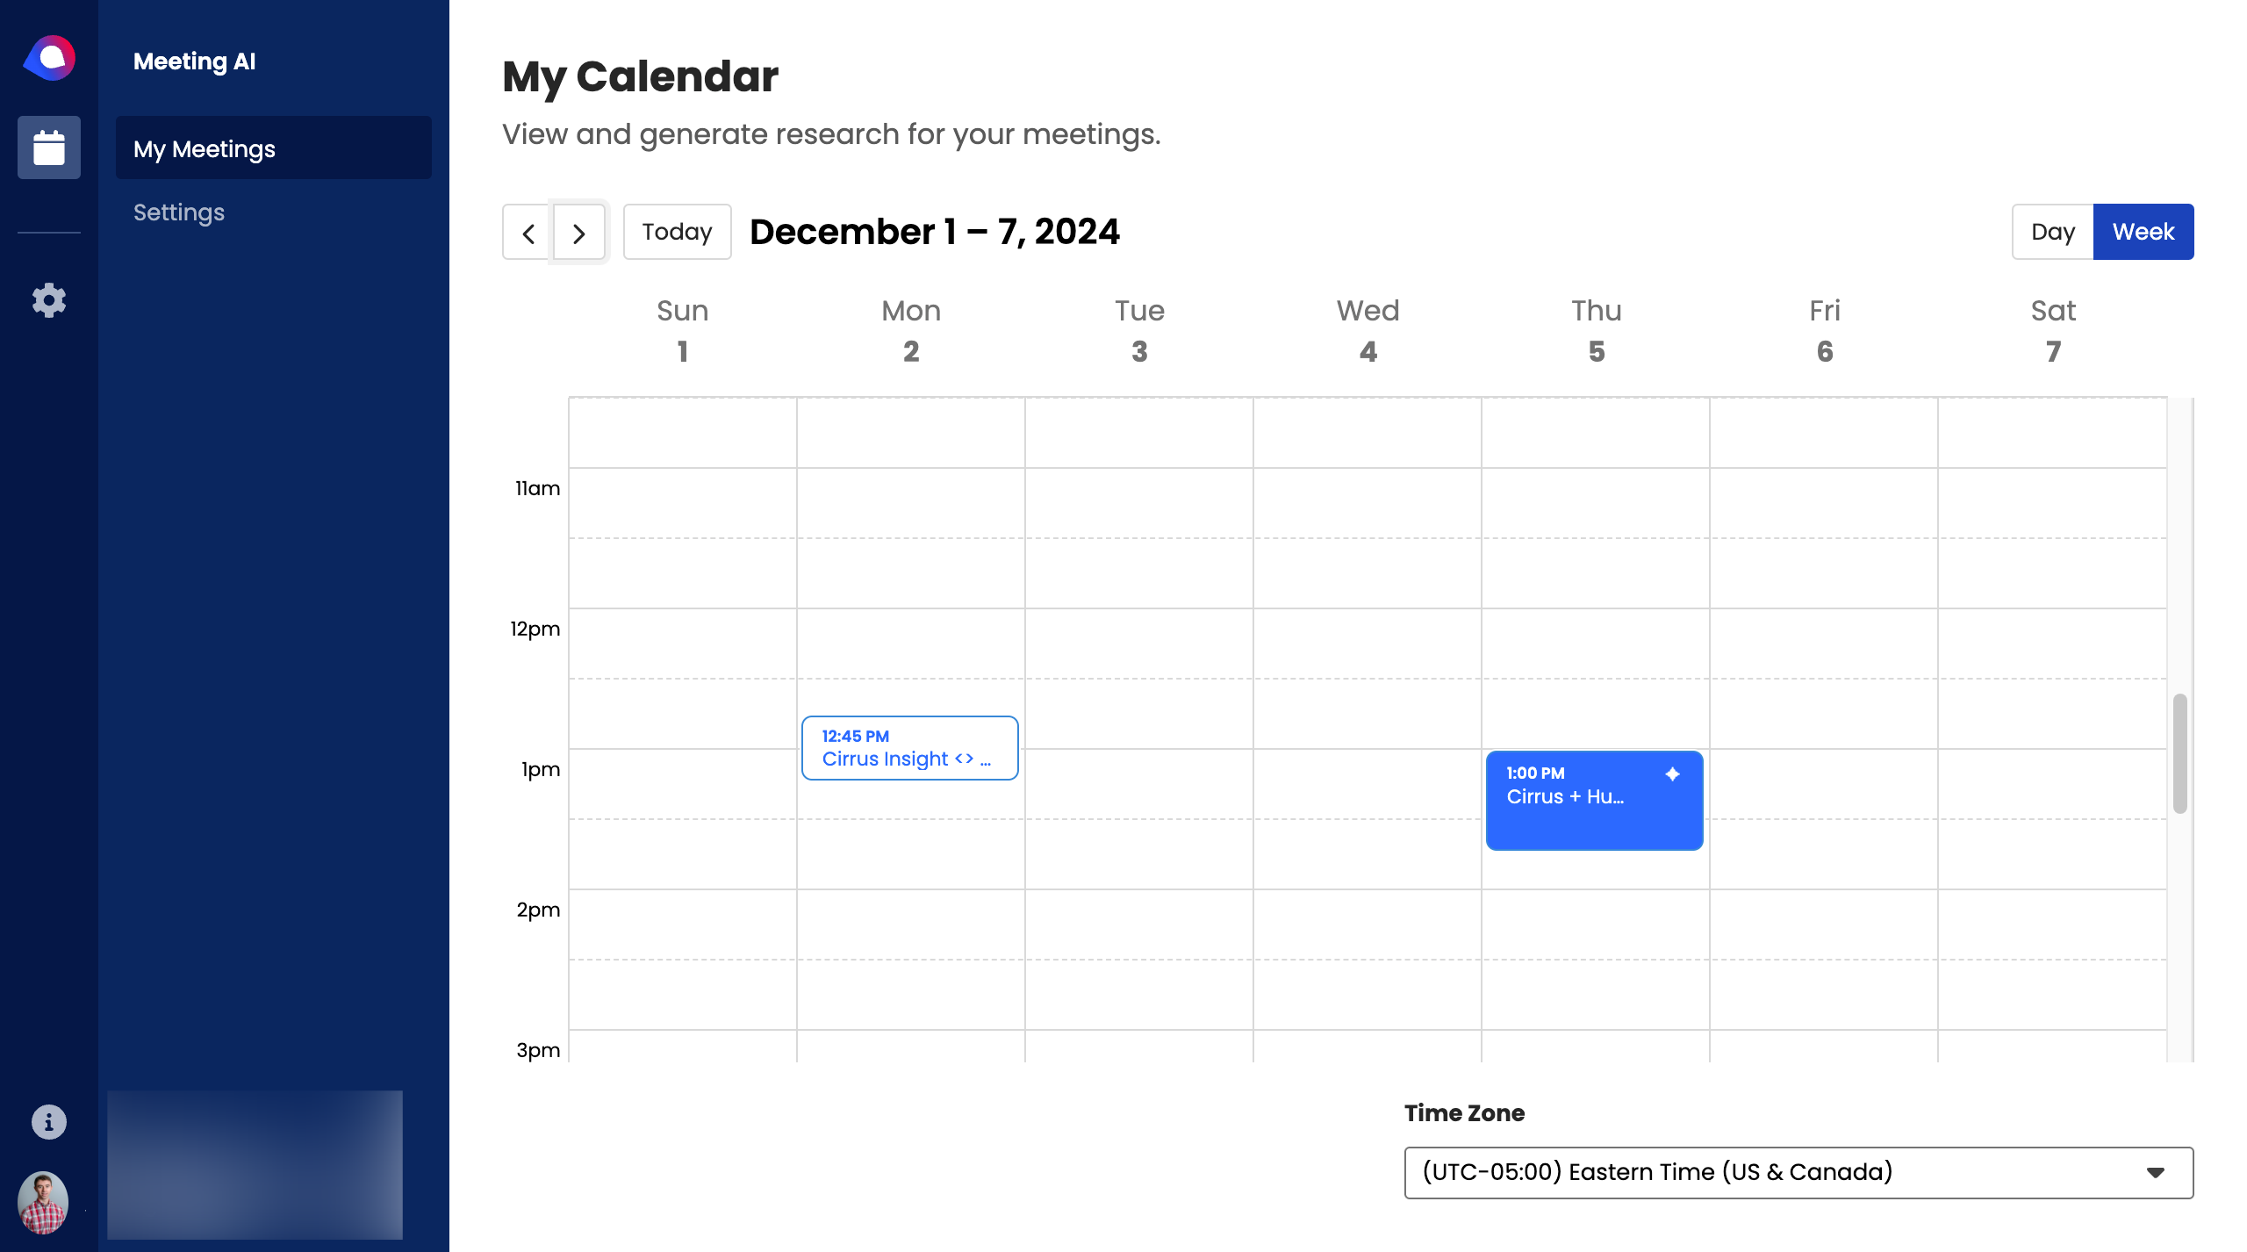Open the 12:45 PM Cirrus Insight meeting
This screenshot has height=1252, width=2247.
pyautogui.click(x=909, y=748)
